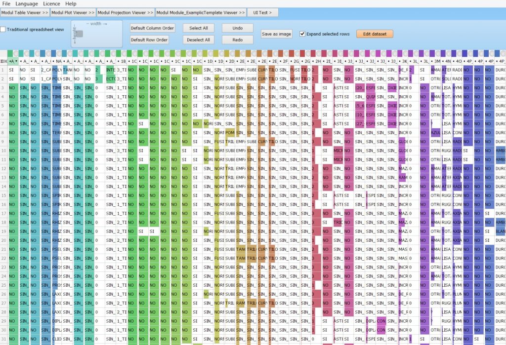Viewport: 506px width, 345px height.
Task: Open the sort arrow on column A header
Action: tap(16, 61)
